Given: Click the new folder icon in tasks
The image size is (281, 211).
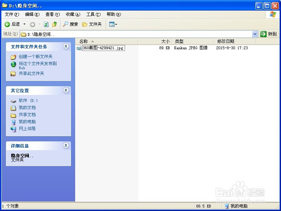Looking at the screenshot, I should click(13, 57).
